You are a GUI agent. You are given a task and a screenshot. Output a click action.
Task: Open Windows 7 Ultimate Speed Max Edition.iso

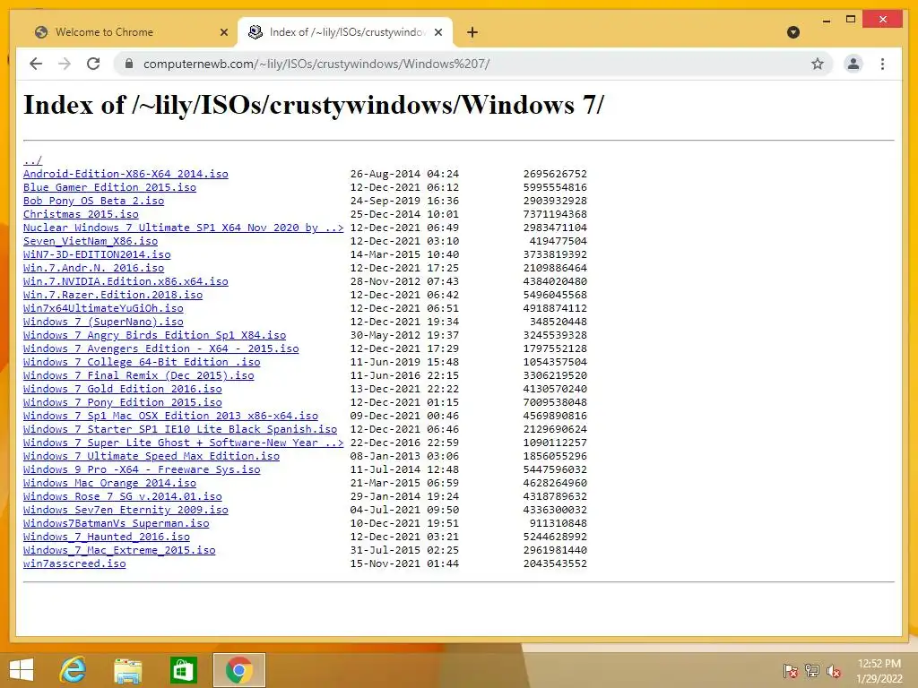point(152,456)
